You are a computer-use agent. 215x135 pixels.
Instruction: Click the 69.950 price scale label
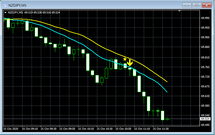click(205, 27)
